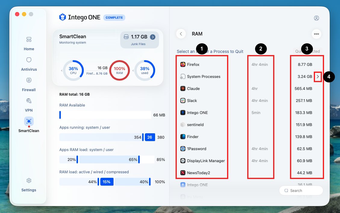
Task: Click the Intego ONE logo icon
Action: pos(63,17)
